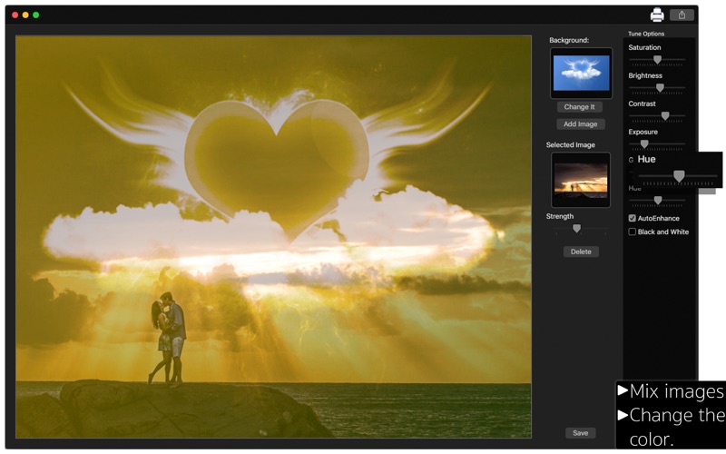Click the Tune Options panel title

point(646,34)
